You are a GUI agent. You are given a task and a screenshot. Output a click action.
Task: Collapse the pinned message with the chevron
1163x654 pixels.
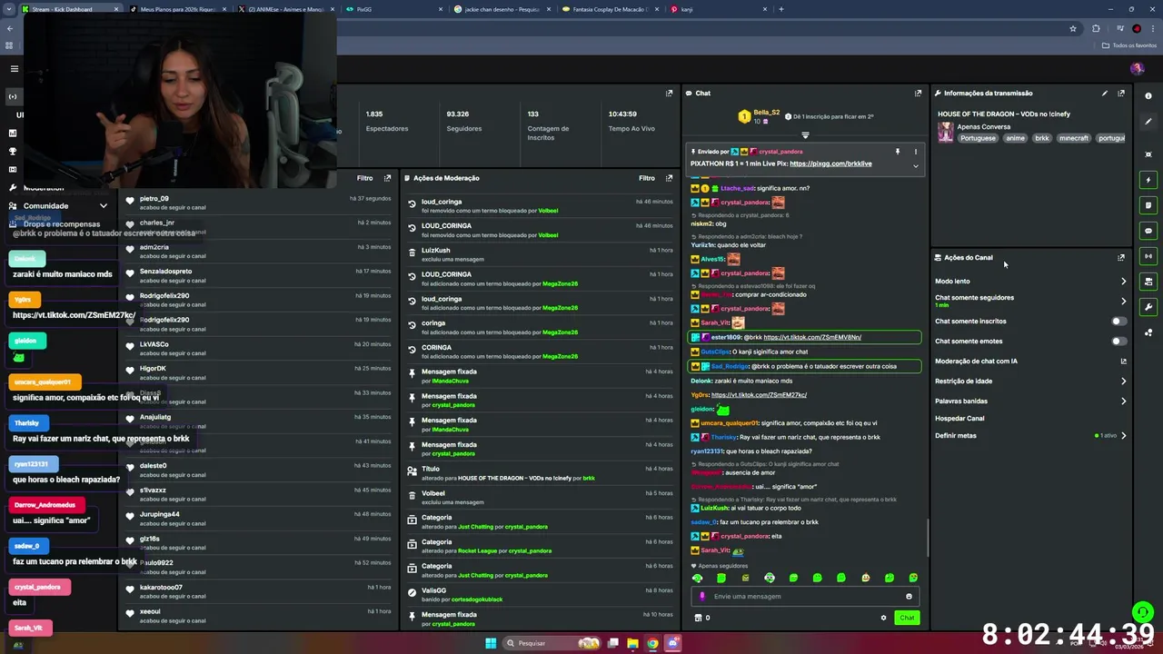[915, 166]
